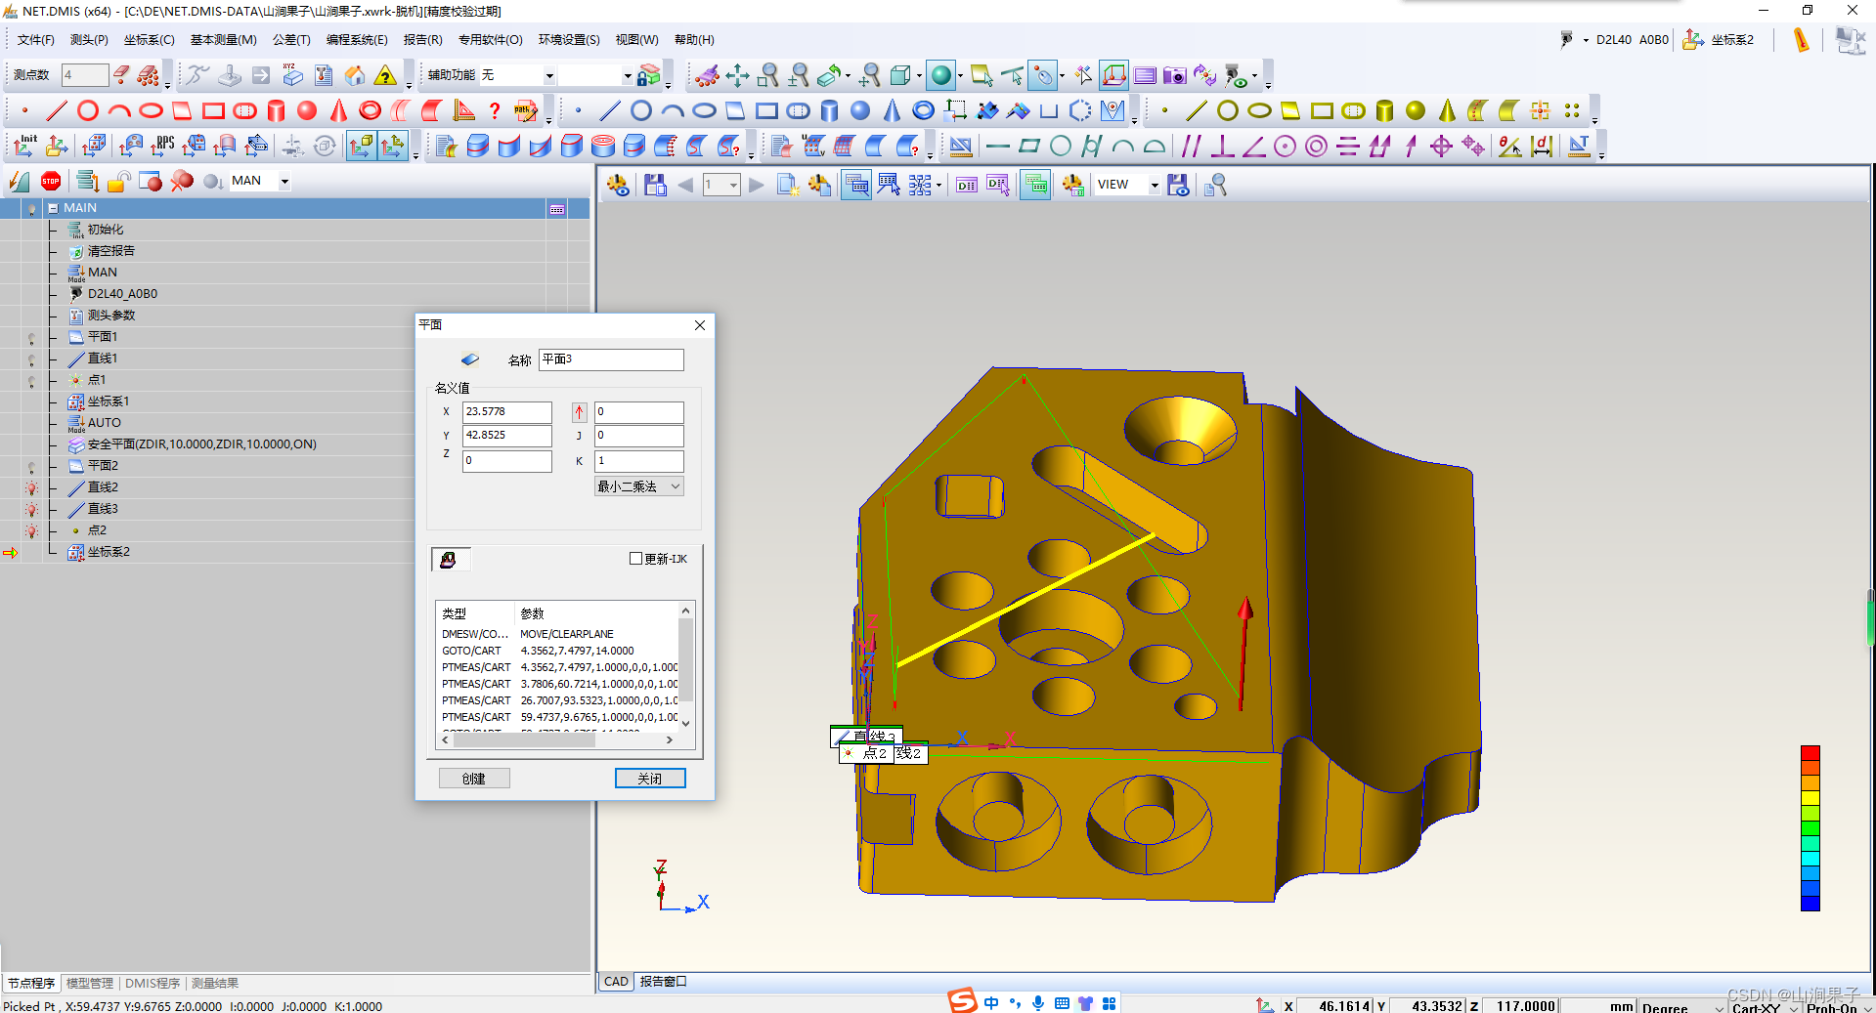Toggle the light bulb on MAIN row
The height and width of the screenshot is (1013, 1876).
click(x=31, y=209)
